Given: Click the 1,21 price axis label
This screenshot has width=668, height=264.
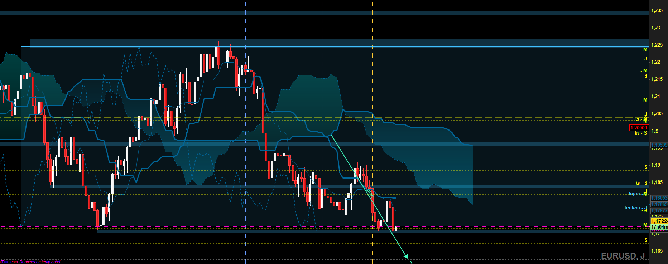Looking at the screenshot, I should pos(656,96).
